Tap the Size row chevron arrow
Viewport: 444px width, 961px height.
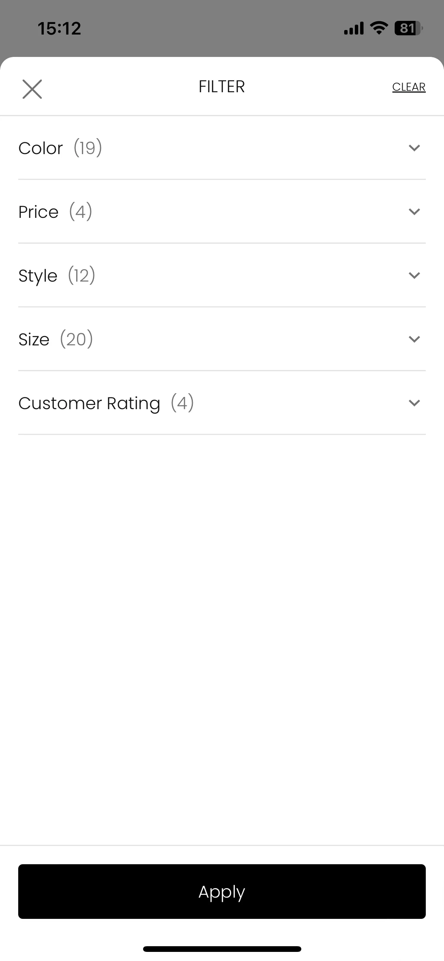click(x=414, y=339)
